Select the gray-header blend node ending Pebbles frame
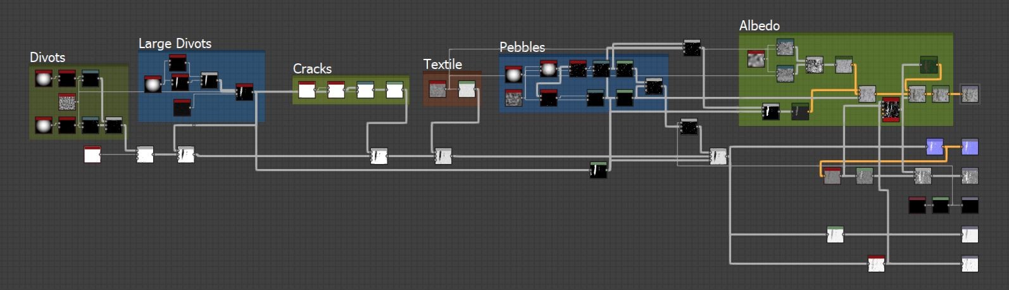 pyautogui.click(x=654, y=86)
